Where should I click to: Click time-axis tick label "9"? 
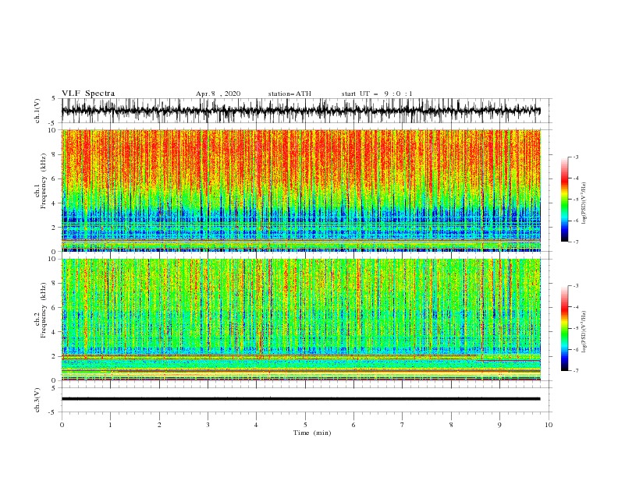[499, 425]
